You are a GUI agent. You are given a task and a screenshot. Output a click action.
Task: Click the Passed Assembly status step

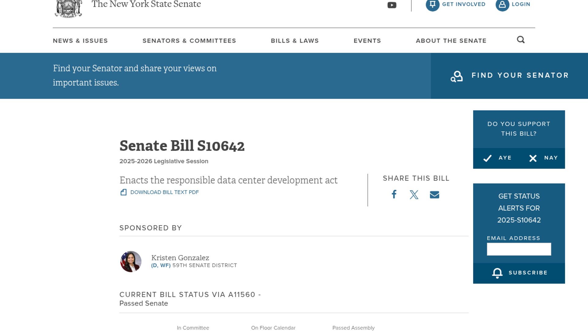coord(353,328)
